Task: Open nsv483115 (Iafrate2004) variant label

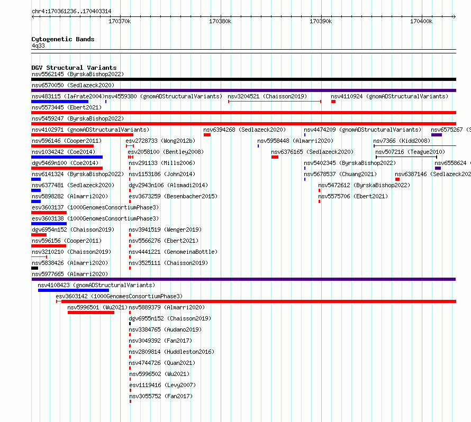Action: click(x=68, y=96)
